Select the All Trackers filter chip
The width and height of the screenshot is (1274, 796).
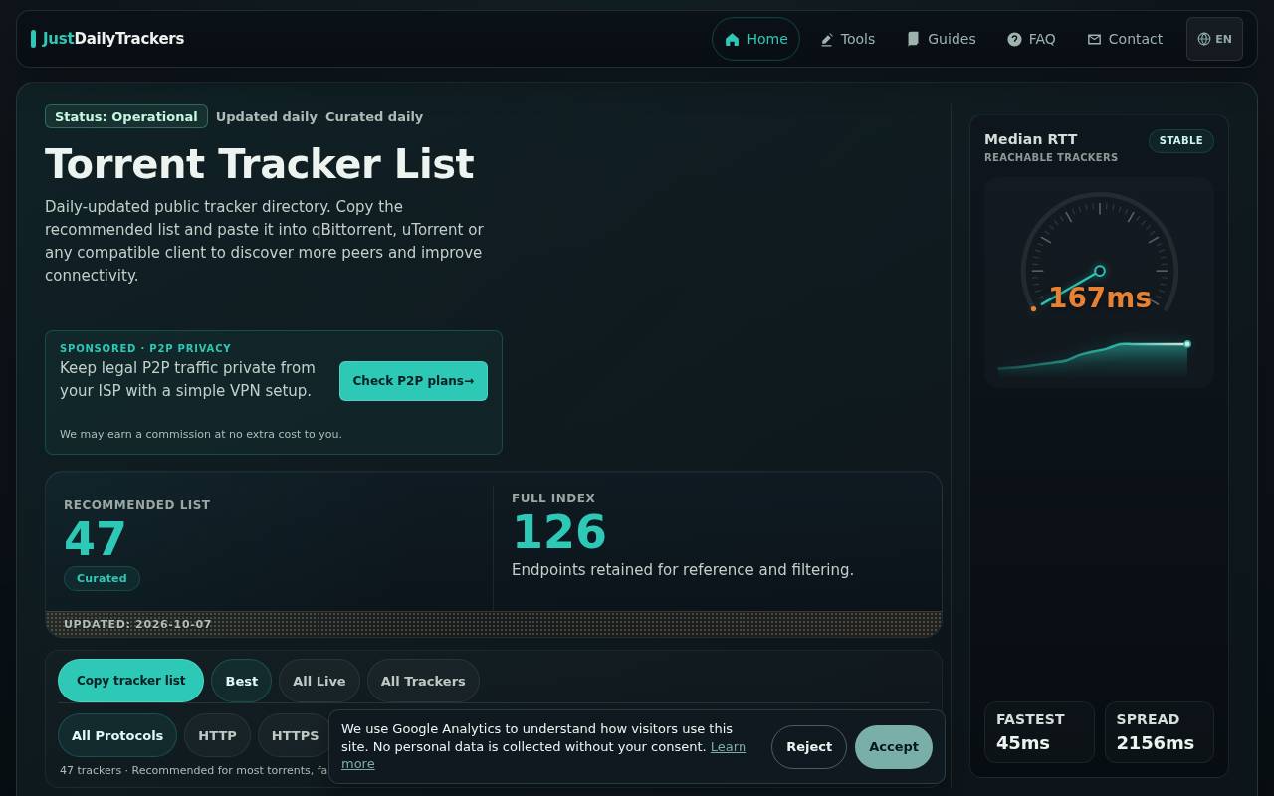pyautogui.click(x=423, y=681)
